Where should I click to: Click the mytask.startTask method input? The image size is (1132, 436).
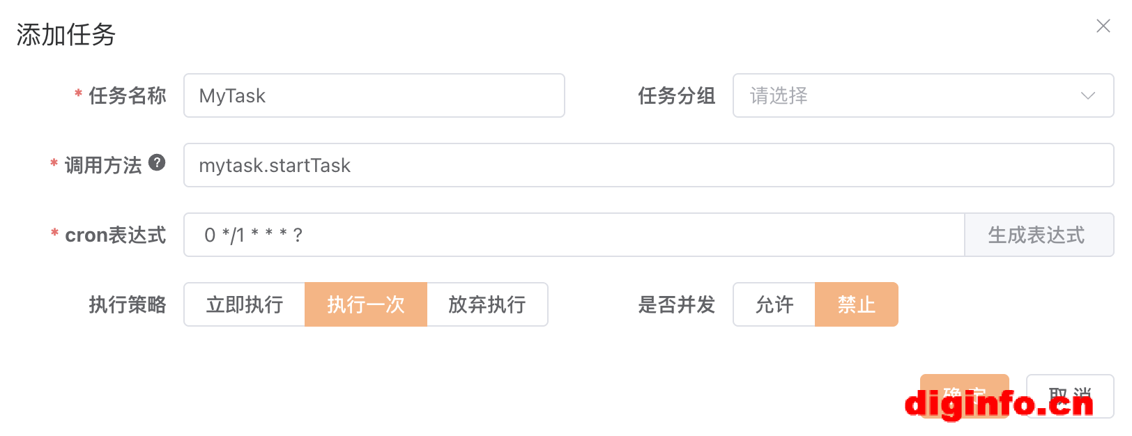[648, 165]
